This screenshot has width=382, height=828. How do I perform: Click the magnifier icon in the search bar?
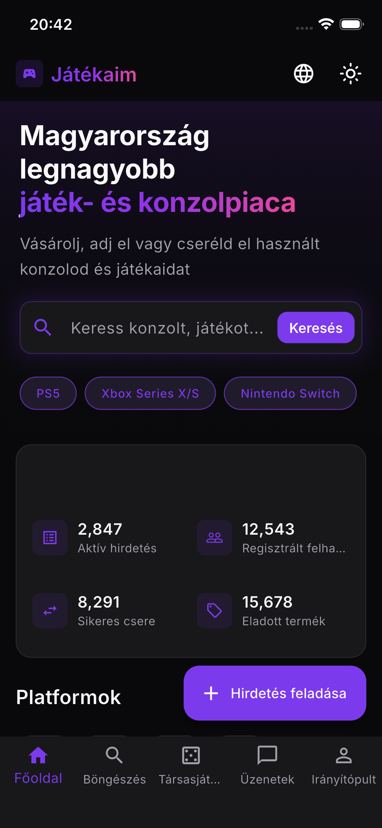pyautogui.click(x=43, y=327)
